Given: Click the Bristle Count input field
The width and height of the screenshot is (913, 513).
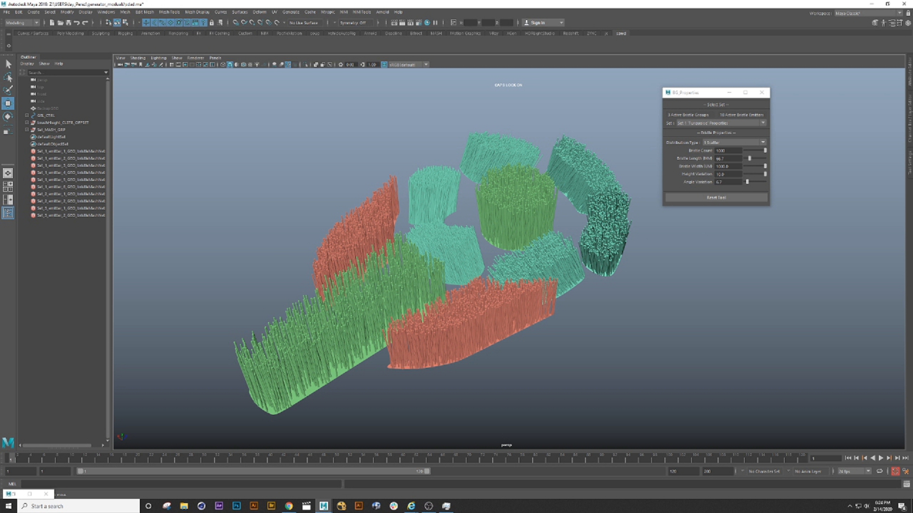Looking at the screenshot, I should point(728,151).
